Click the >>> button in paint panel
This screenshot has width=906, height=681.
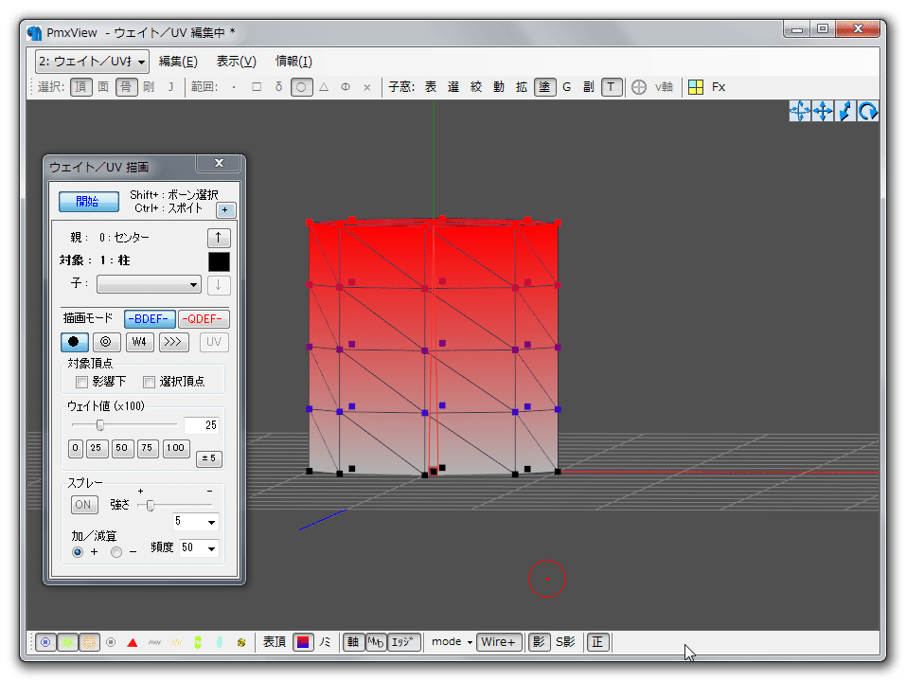click(173, 342)
